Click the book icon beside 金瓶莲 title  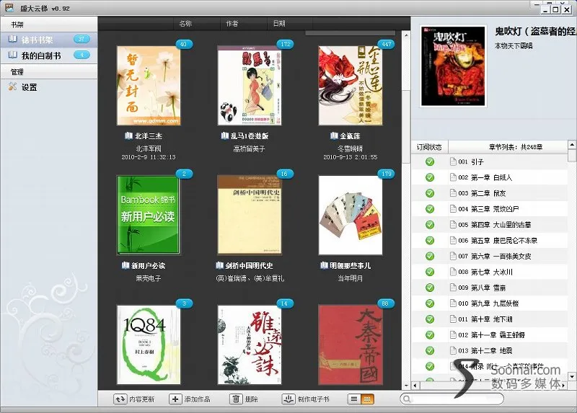tap(334, 136)
